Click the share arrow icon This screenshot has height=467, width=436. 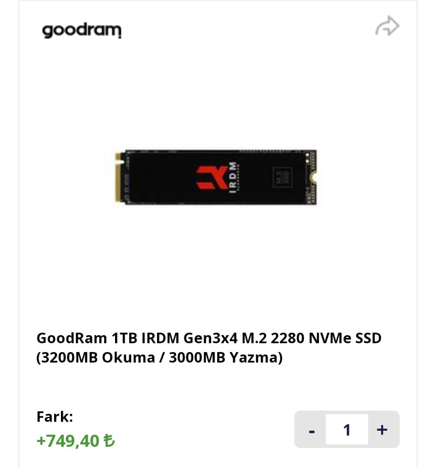tap(387, 26)
